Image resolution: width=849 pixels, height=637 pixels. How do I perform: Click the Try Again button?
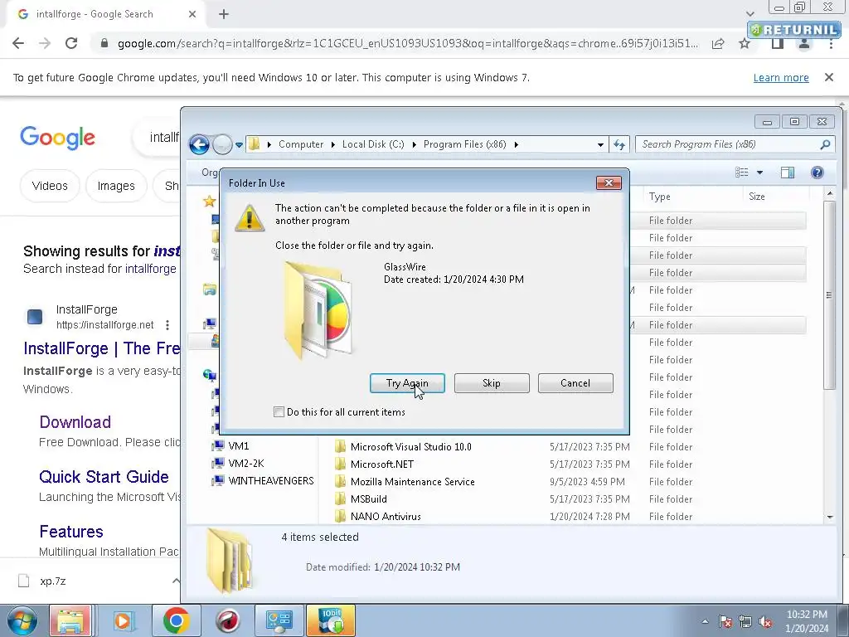coord(407,383)
